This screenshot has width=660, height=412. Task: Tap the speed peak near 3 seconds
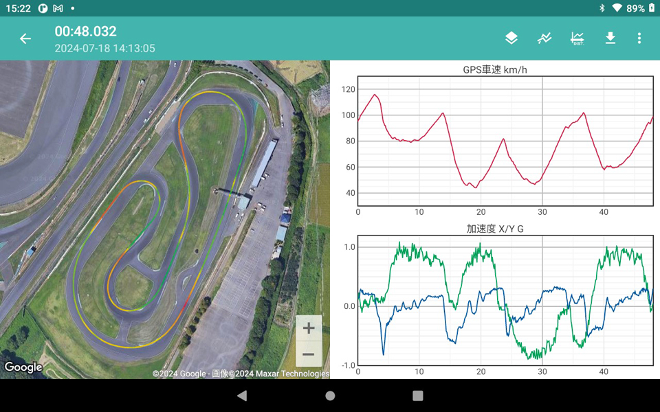pos(375,95)
